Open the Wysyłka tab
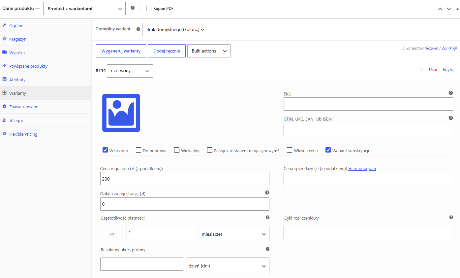Image resolution: width=460 pixels, height=278 pixels. (x=46, y=52)
